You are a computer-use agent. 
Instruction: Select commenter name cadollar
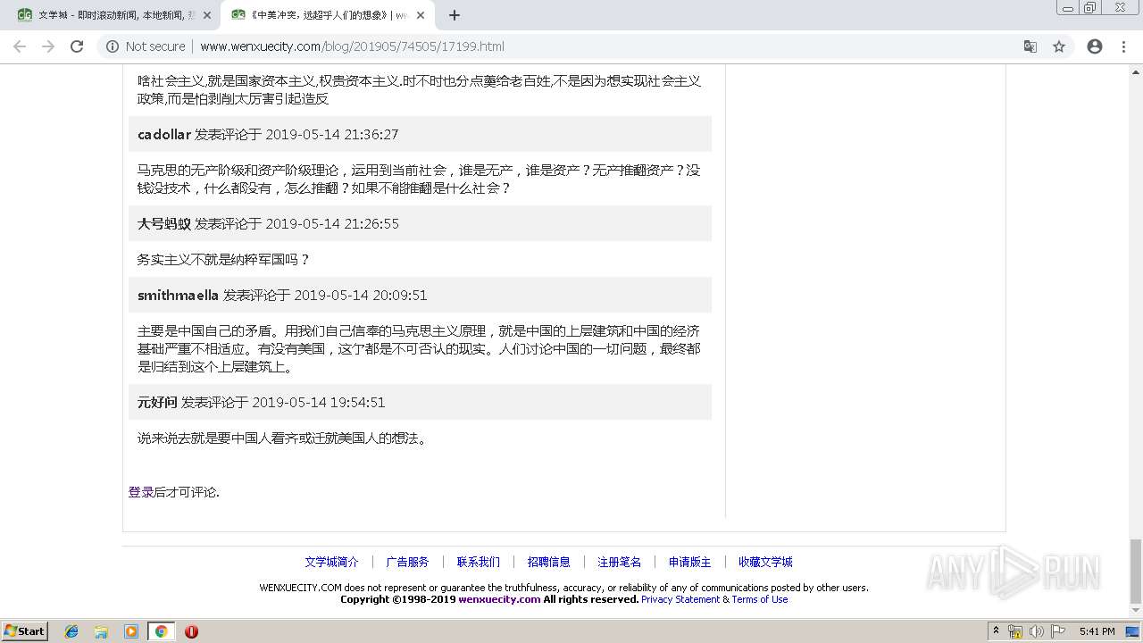(x=164, y=134)
